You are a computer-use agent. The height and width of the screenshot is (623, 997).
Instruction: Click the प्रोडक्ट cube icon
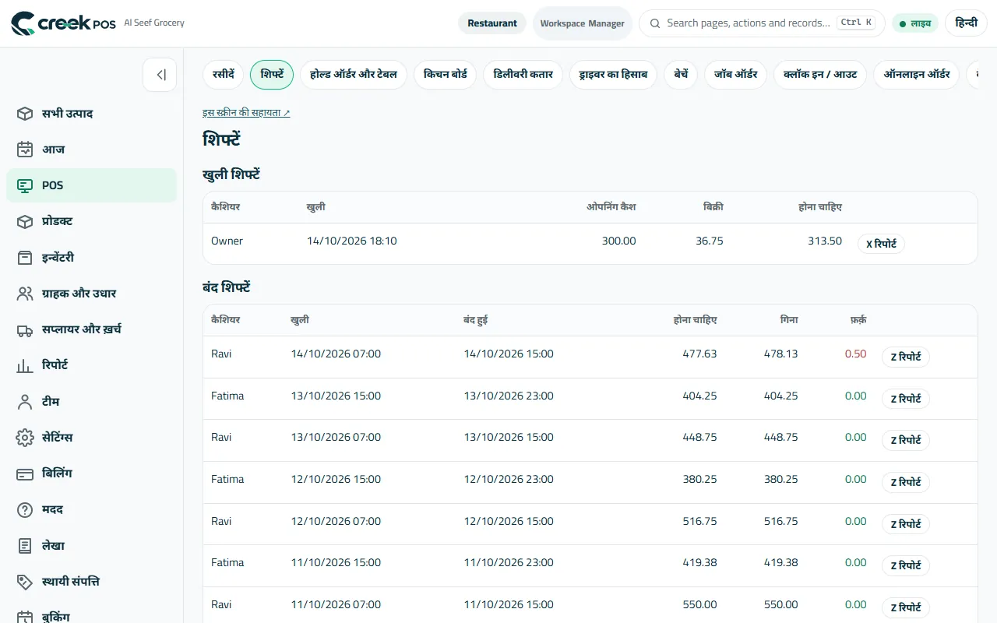coord(25,221)
